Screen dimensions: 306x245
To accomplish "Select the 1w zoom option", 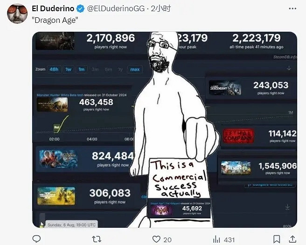I will 68,70.
